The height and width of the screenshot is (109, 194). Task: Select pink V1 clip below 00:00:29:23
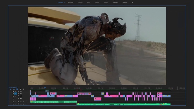click(x=98, y=99)
